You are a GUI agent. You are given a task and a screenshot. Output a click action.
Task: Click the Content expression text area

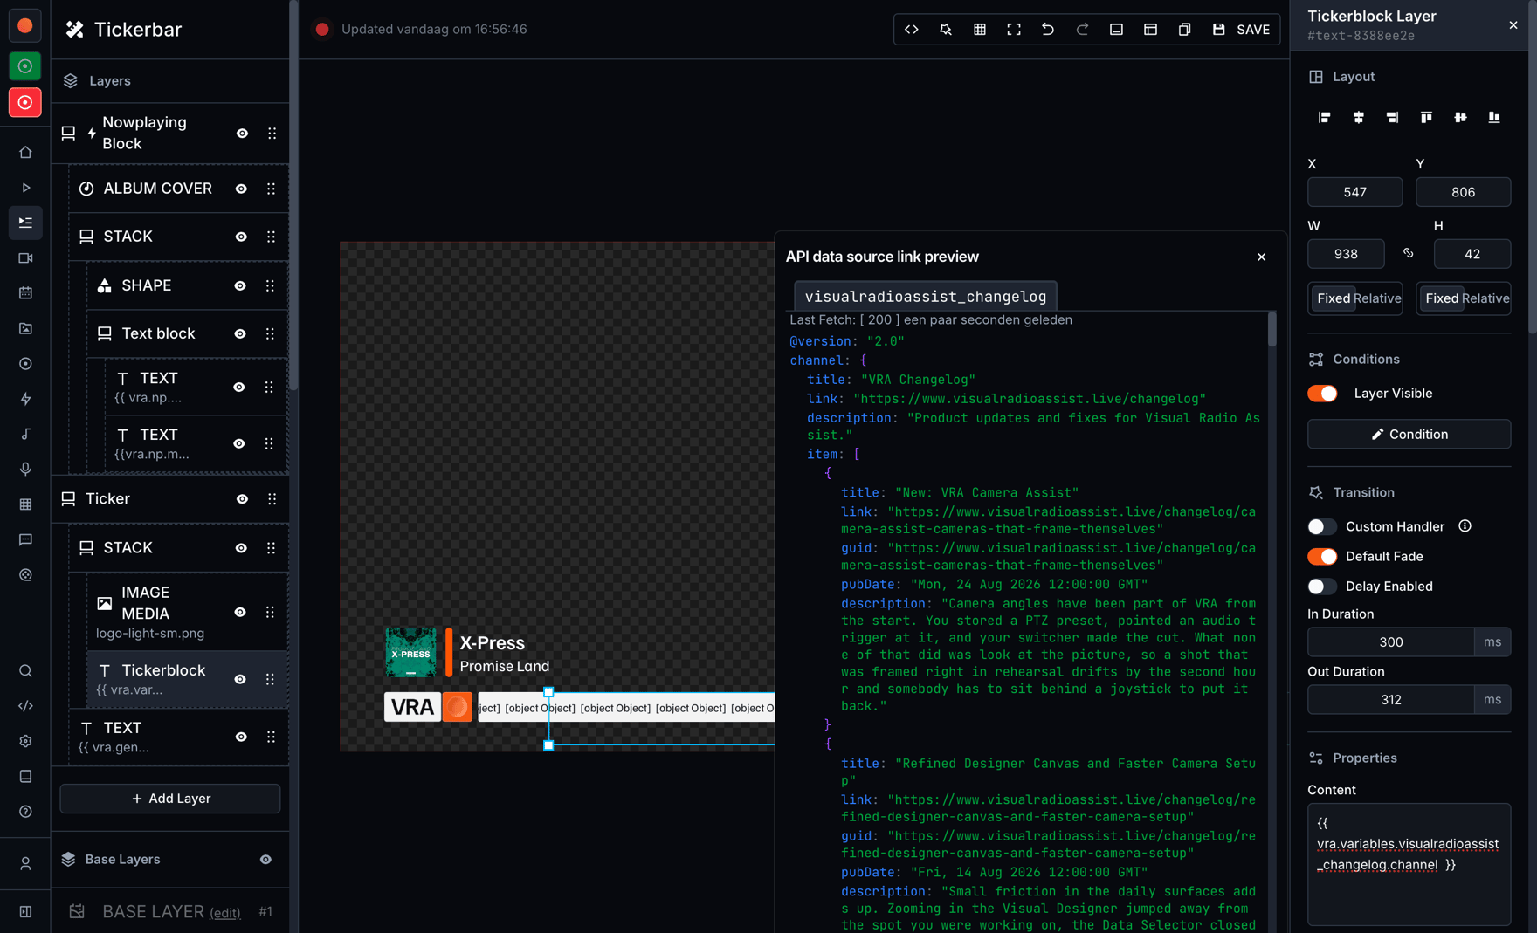point(1409,864)
